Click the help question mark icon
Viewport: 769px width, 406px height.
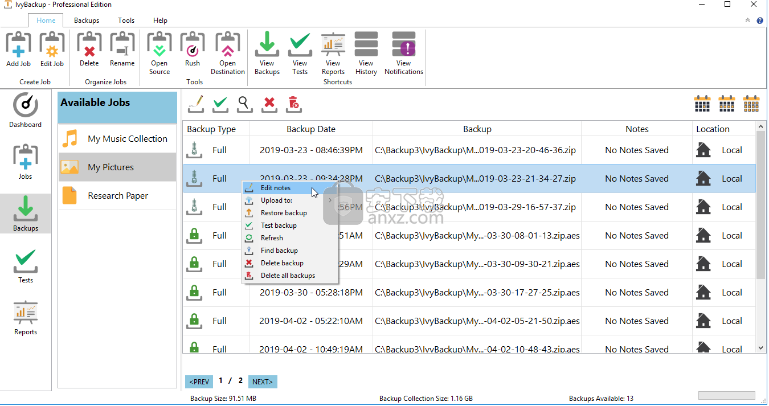(760, 20)
